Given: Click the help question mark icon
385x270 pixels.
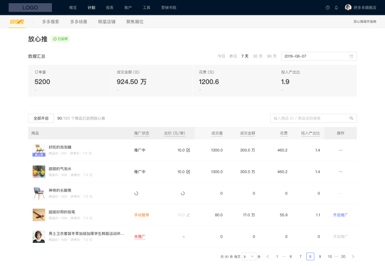Looking at the screenshot, I should tap(328, 7).
